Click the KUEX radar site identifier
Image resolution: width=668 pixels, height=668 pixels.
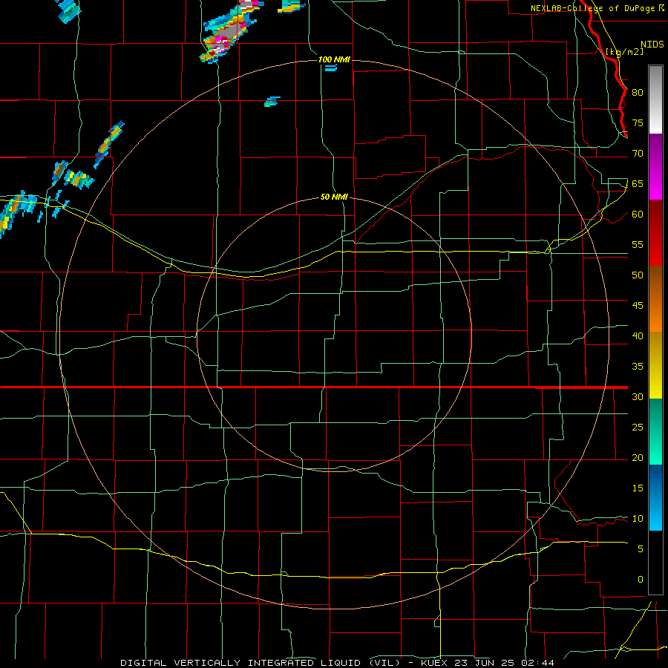(x=435, y=663)
